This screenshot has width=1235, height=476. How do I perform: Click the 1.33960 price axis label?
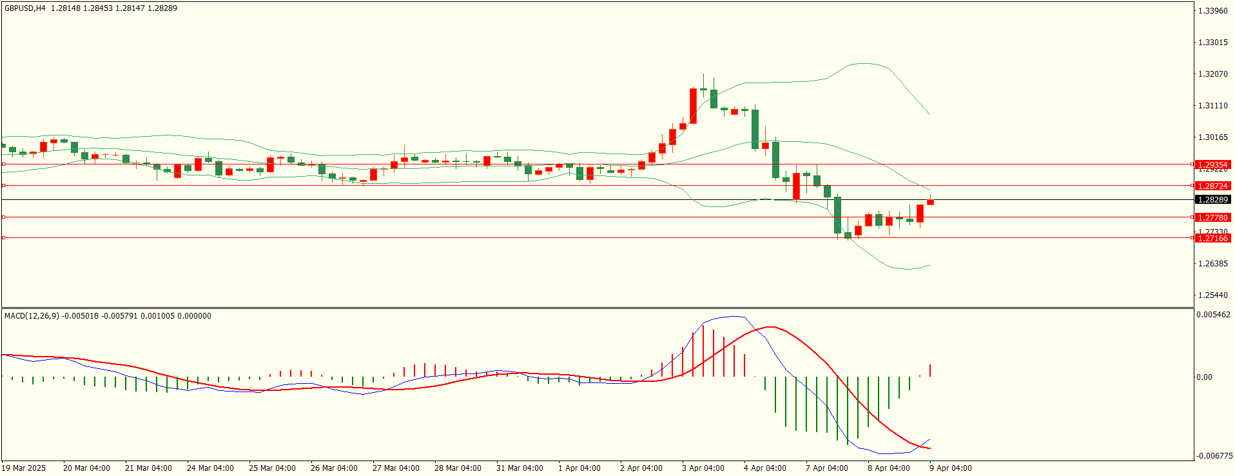click(x=1212, y=11)
